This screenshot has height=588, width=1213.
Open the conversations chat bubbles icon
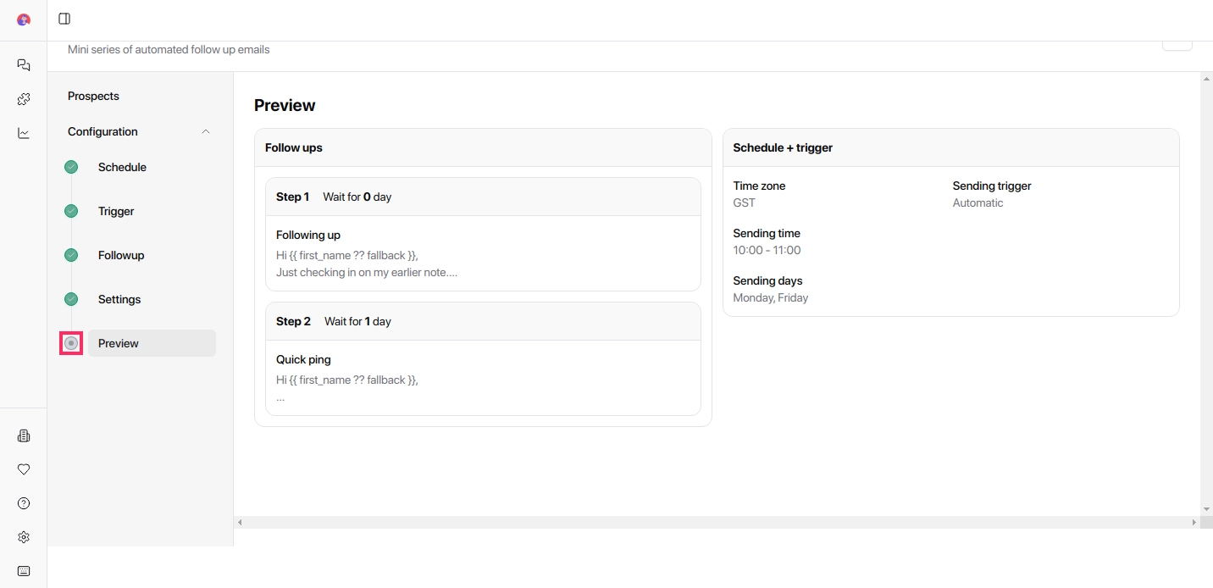point(24,65)
